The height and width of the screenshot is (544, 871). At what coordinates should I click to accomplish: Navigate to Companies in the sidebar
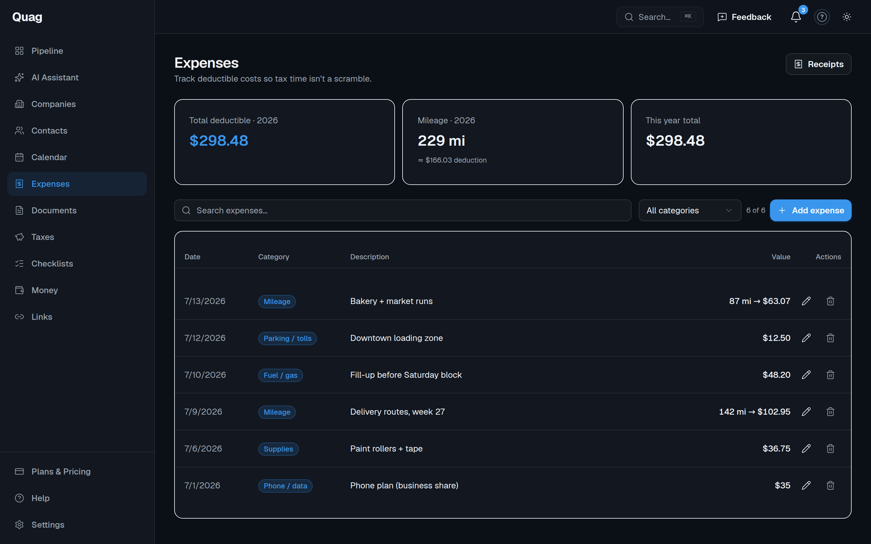click(77, 104)
